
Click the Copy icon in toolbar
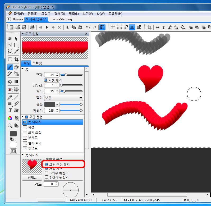[x=74, y=27]
